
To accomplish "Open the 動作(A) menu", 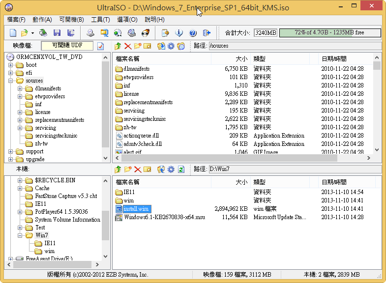I will tap(42, 20).
